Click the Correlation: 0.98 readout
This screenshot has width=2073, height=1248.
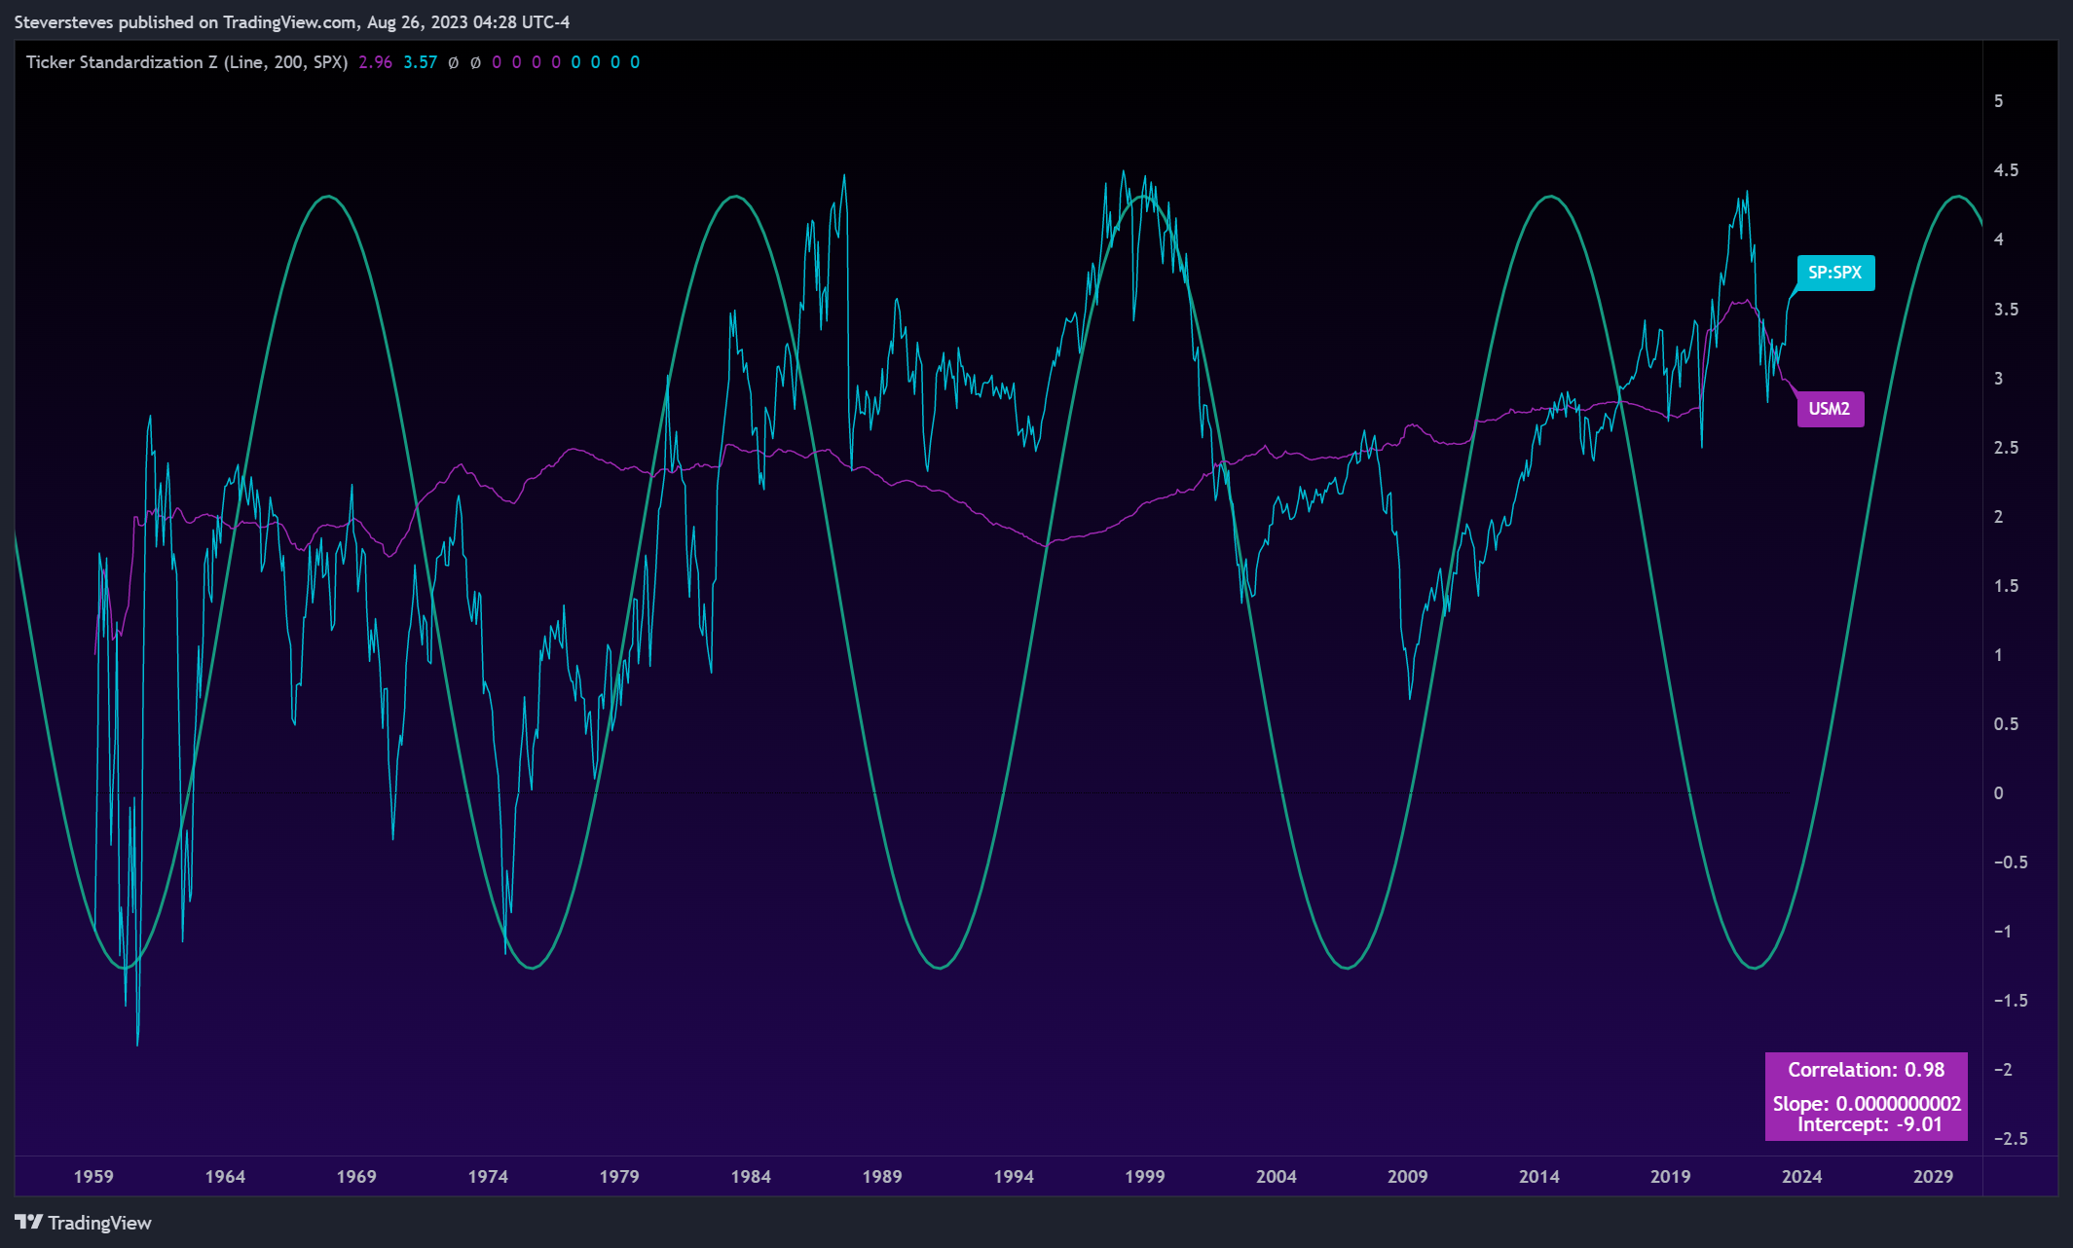pos(1867,1070)
